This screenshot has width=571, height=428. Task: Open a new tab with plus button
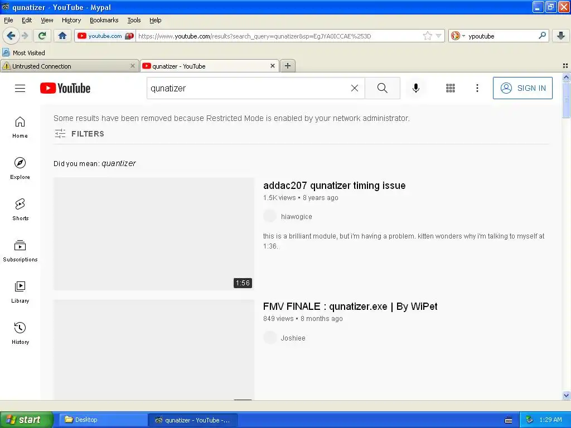point(288,66)
